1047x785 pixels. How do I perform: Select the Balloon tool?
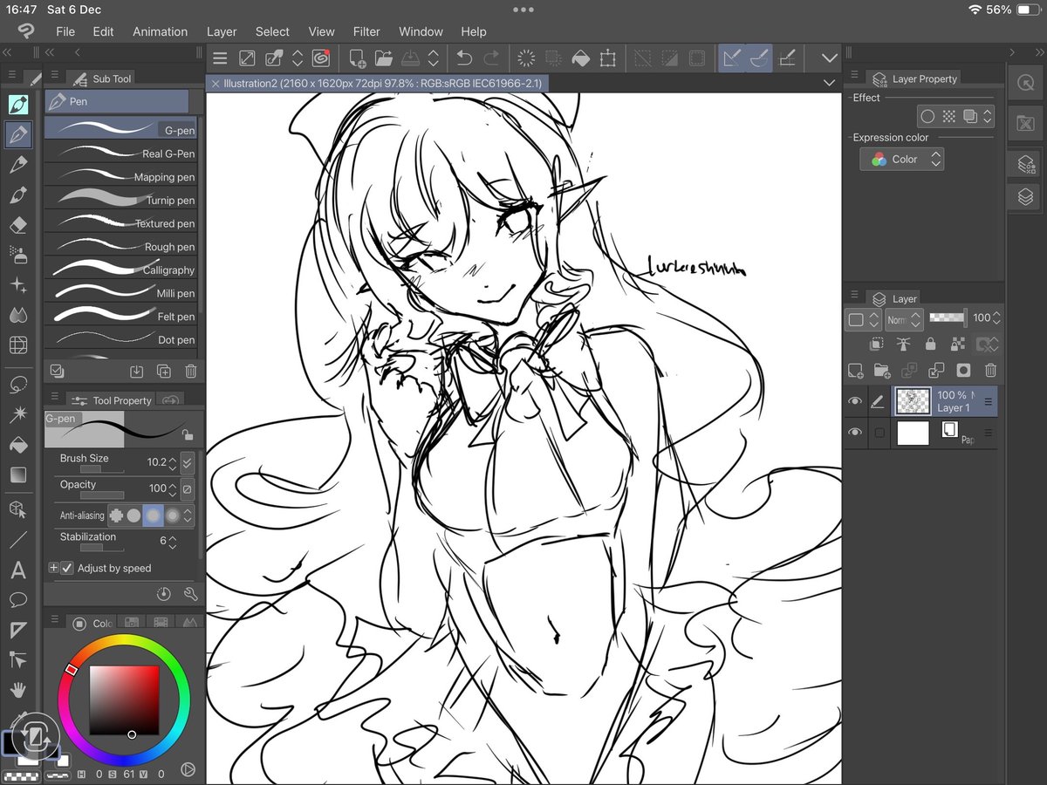pyautogui.click(x=17, y=600)
